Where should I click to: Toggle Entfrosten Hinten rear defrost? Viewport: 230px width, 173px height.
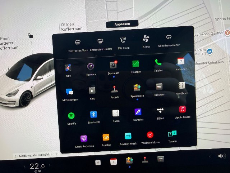coord(100,42)
